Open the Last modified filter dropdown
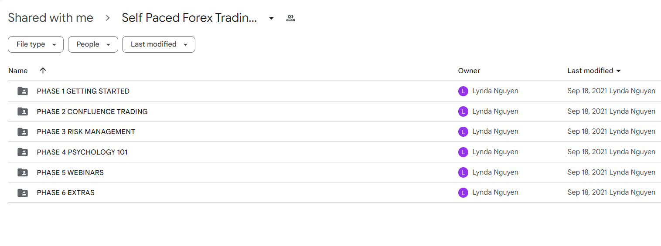 point(159,44)
